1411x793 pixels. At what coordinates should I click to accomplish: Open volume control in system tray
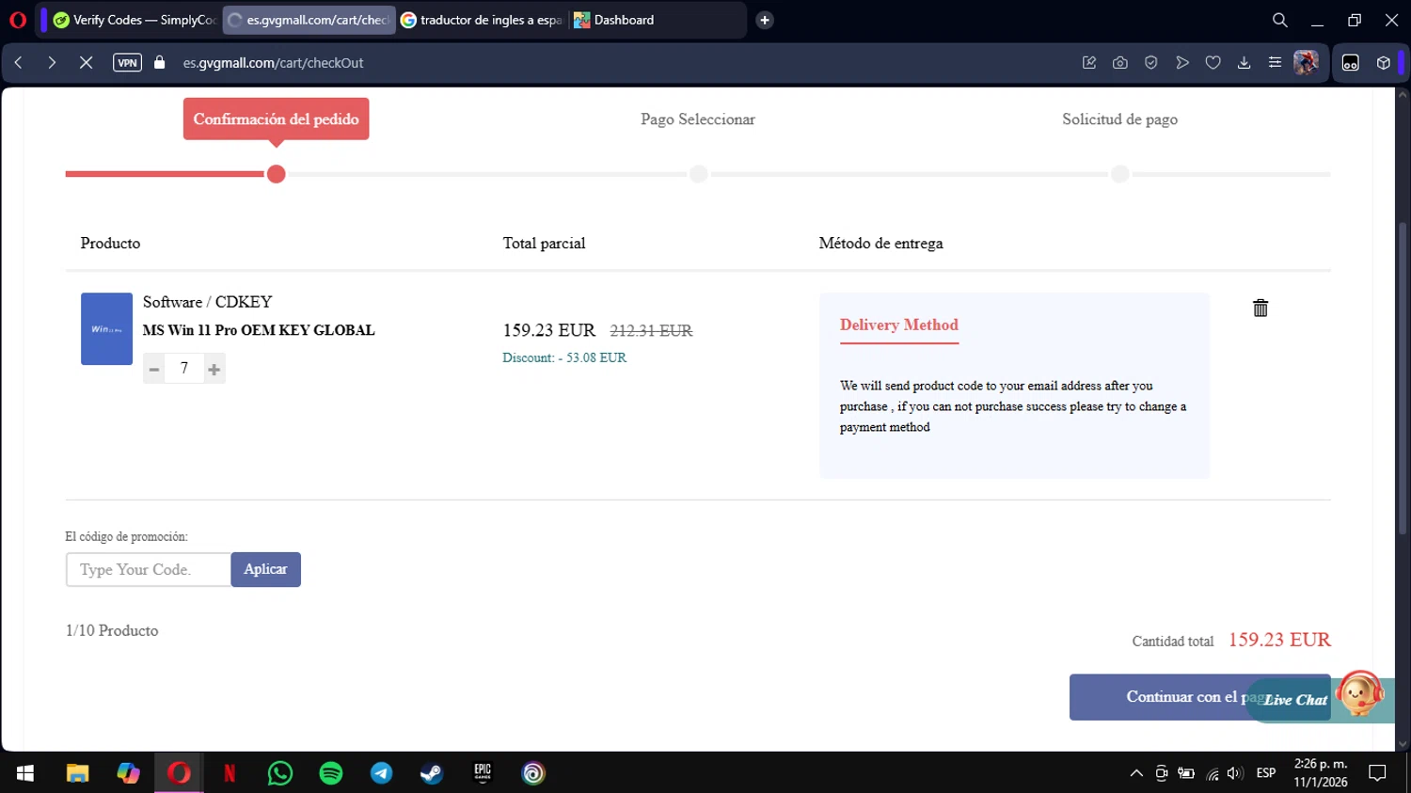(1235, 773)
